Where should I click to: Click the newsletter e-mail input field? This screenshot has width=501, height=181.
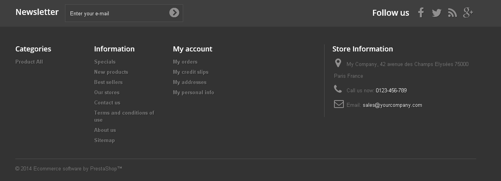[x=116, y=13]
